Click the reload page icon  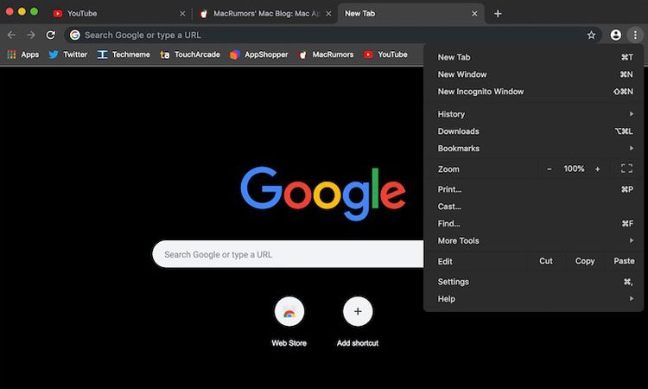click(x=51, y=35)
